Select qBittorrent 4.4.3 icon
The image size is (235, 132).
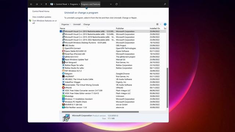(63, 57)
